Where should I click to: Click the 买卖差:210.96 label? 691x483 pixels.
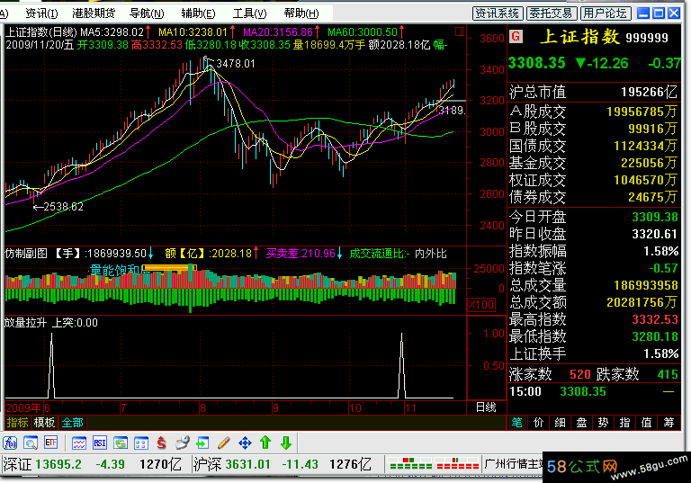coord(301,254)
